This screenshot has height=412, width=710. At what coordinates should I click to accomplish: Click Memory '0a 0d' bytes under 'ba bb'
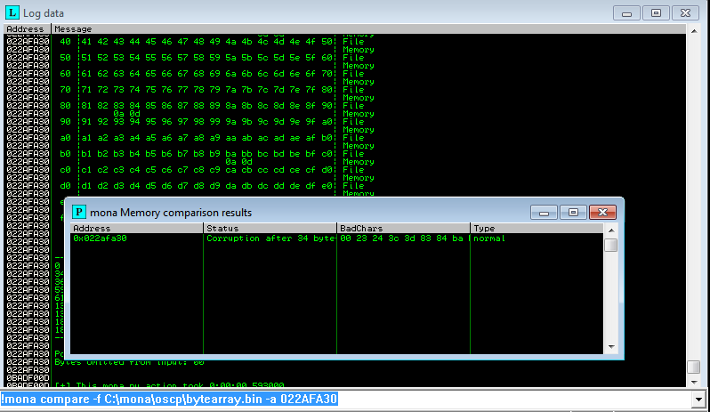tap(238, 162)
